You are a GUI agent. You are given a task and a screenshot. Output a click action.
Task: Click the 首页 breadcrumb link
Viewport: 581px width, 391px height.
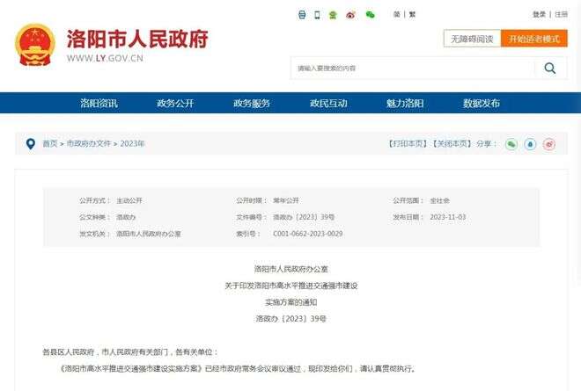(50, 143)
